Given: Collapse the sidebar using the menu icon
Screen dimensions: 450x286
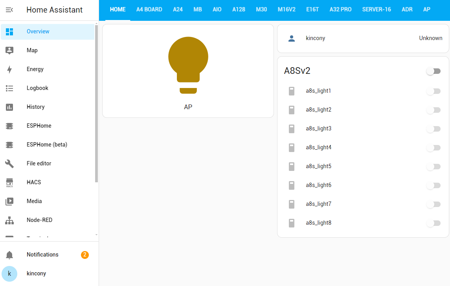Looking at the screenshot, I should coord(9,10).
